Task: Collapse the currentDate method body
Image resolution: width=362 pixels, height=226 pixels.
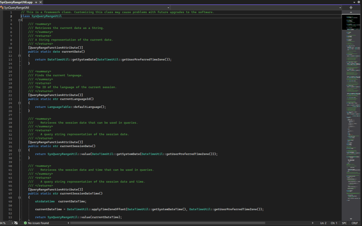Action: (19, 56)
